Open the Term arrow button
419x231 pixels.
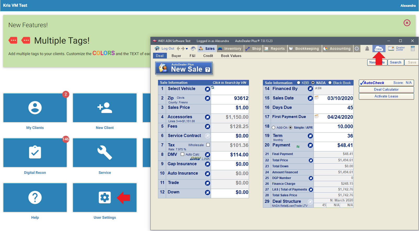coord(310,136)
